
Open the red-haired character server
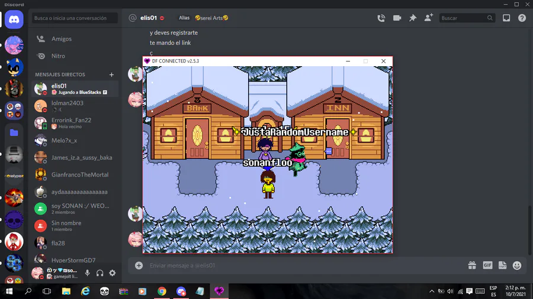coord(14,241)
